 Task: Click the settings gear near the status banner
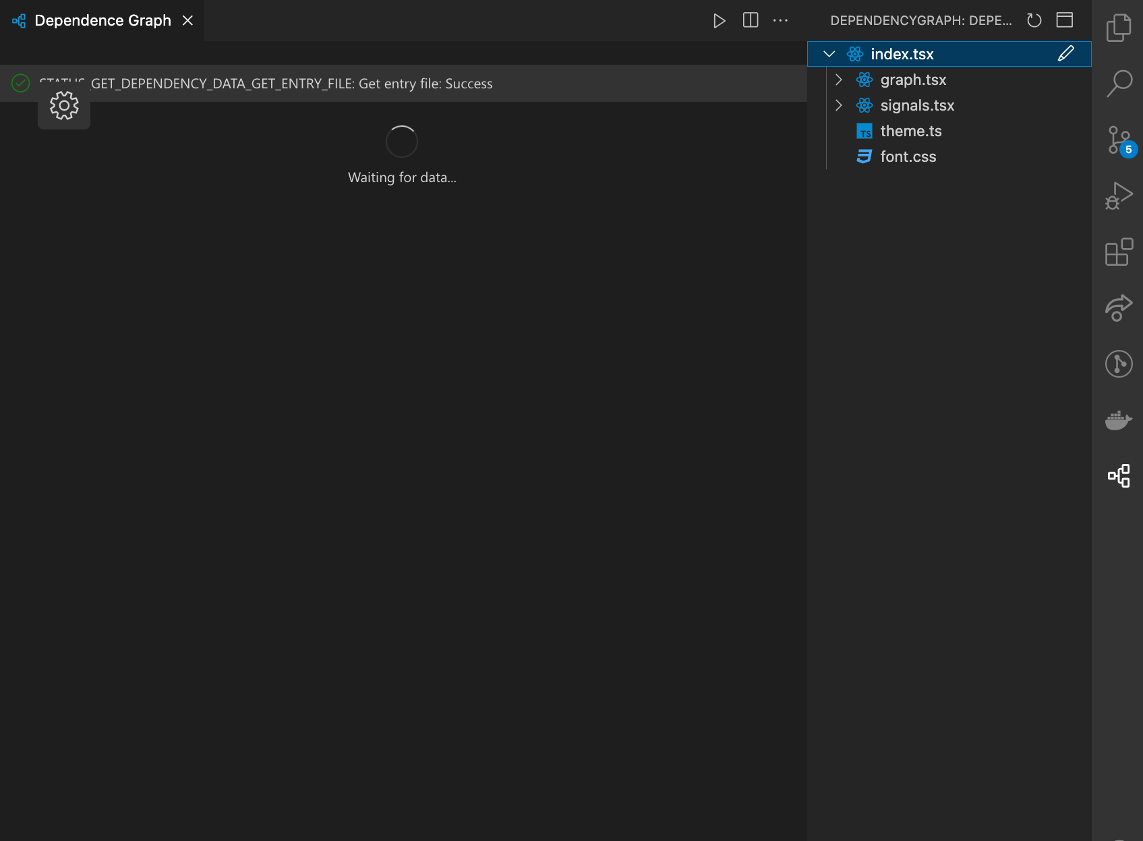point(63,105)
